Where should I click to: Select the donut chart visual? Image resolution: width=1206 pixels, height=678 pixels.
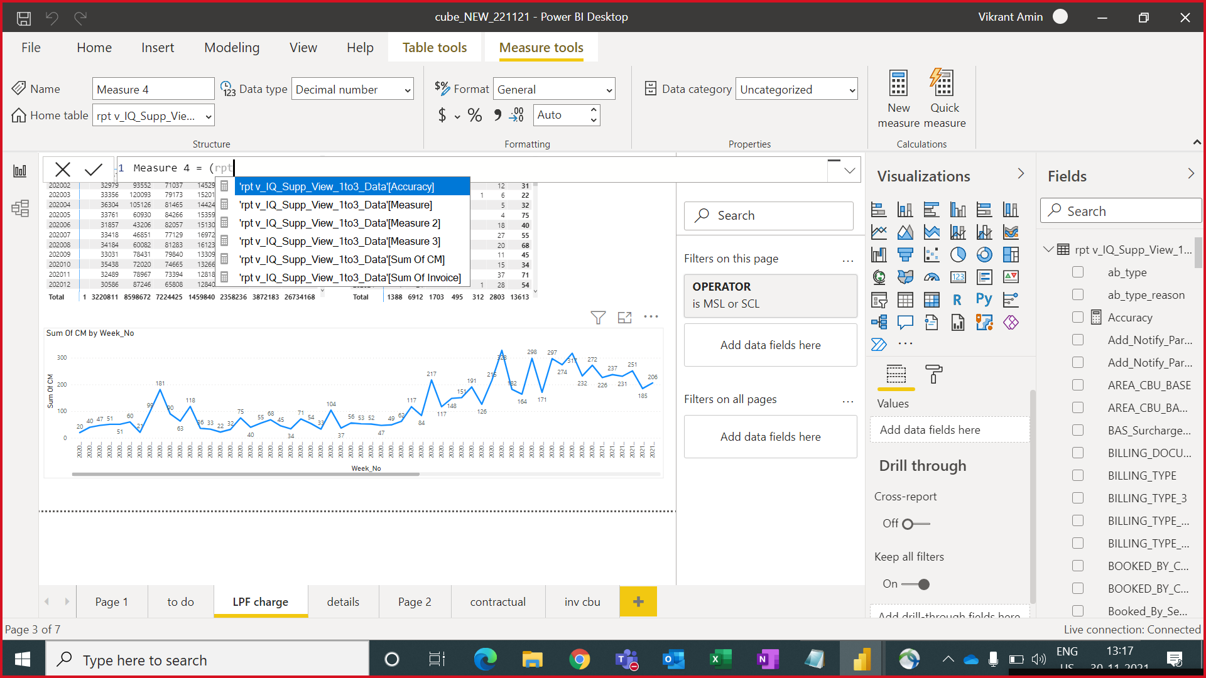click(984, 255)
